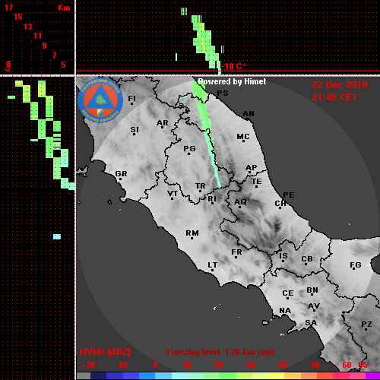This screenshot has width=380, height=380.
Task: Click the RI city label
Action: (x=212, y=199)
